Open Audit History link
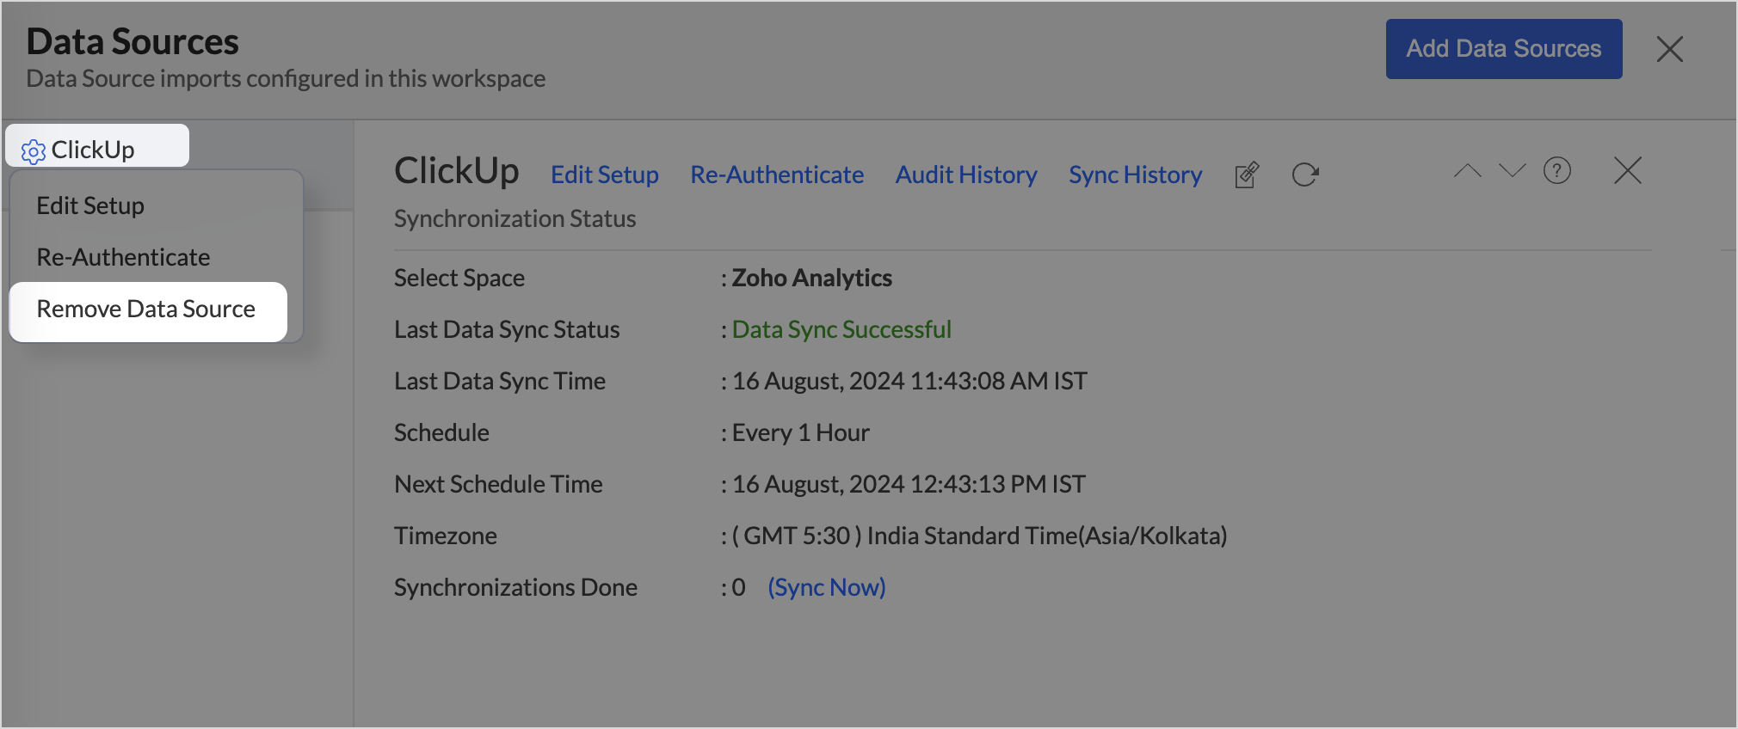This screenshot has width=1738, height=729. point(966,175)
